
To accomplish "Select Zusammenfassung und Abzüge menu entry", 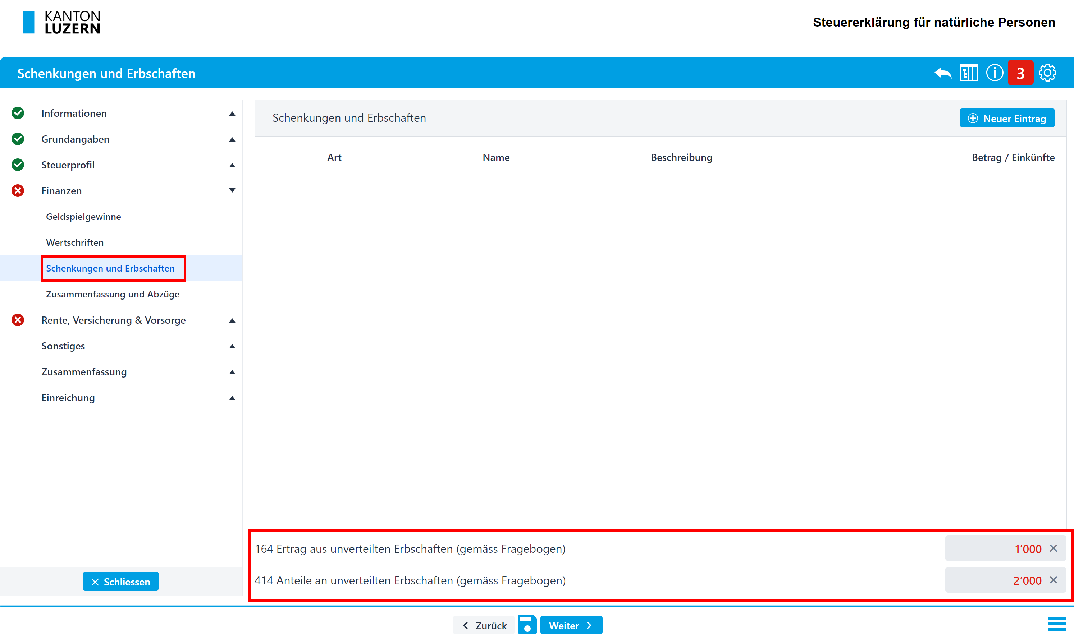I will coord(113,294).
